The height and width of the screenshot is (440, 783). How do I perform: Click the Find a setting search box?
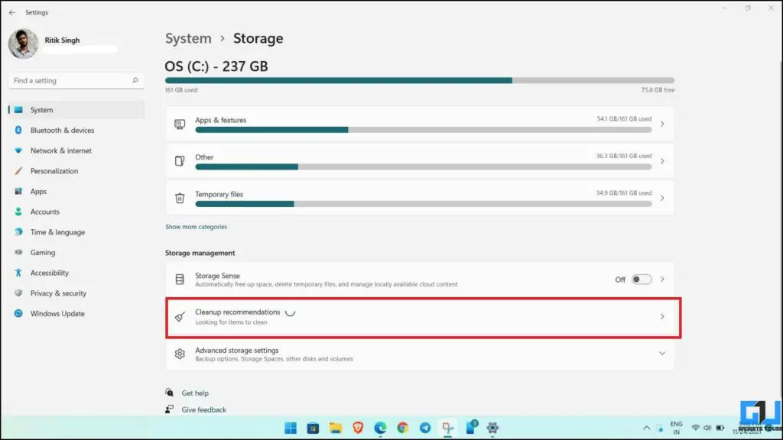coord(73,80)
